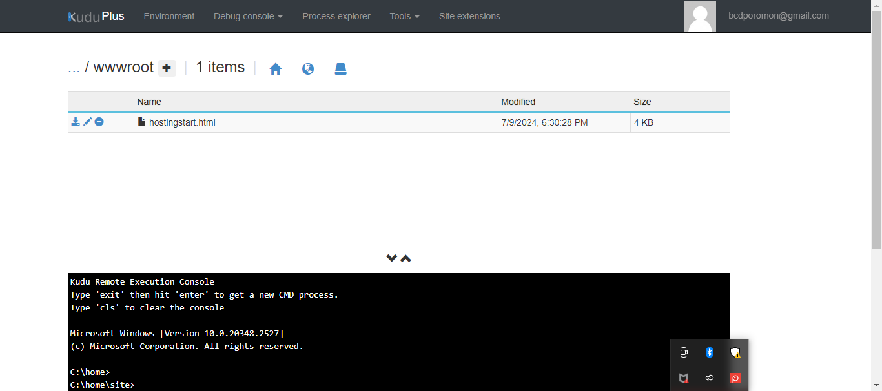Click the globe site root icon
The image size is (882, 391).
[x=308, y=69]
